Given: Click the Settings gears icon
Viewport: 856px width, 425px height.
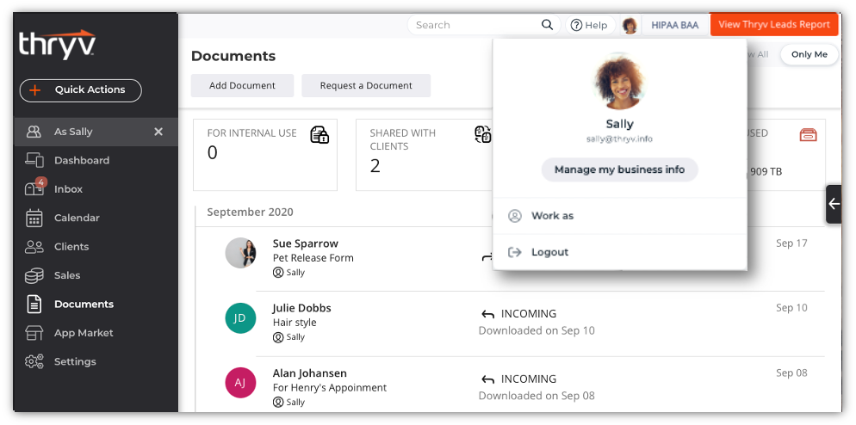Looking at the screenshot, I should click(34, 361).
